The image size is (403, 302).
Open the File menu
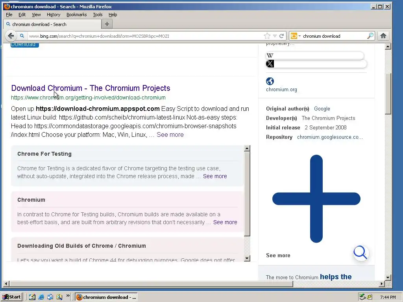(x=9, y=15)
